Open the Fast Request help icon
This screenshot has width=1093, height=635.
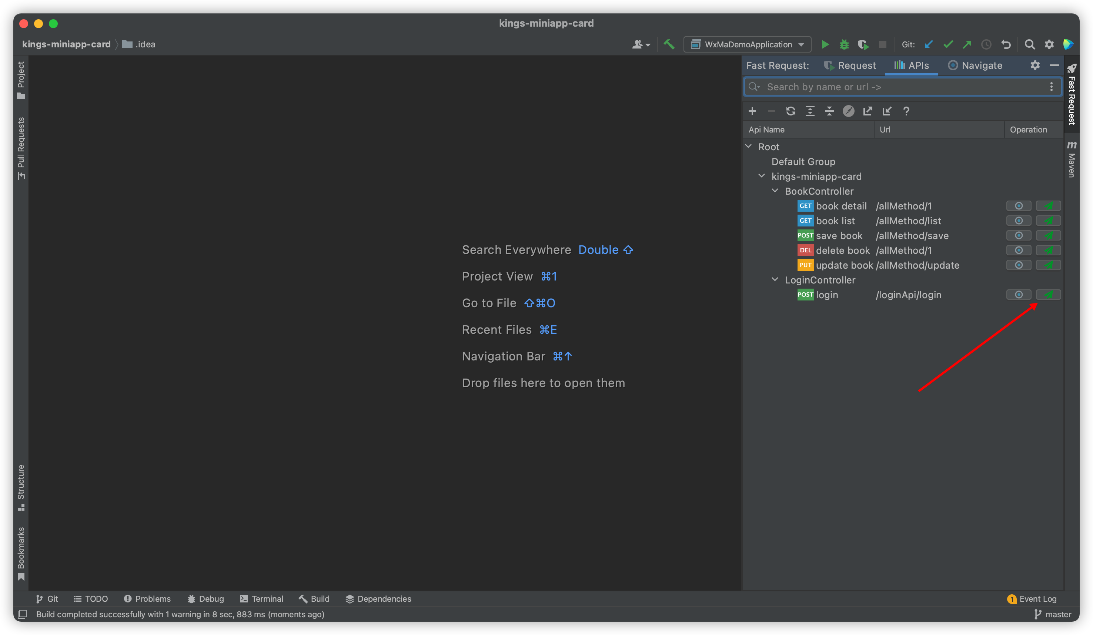[906, 111]
